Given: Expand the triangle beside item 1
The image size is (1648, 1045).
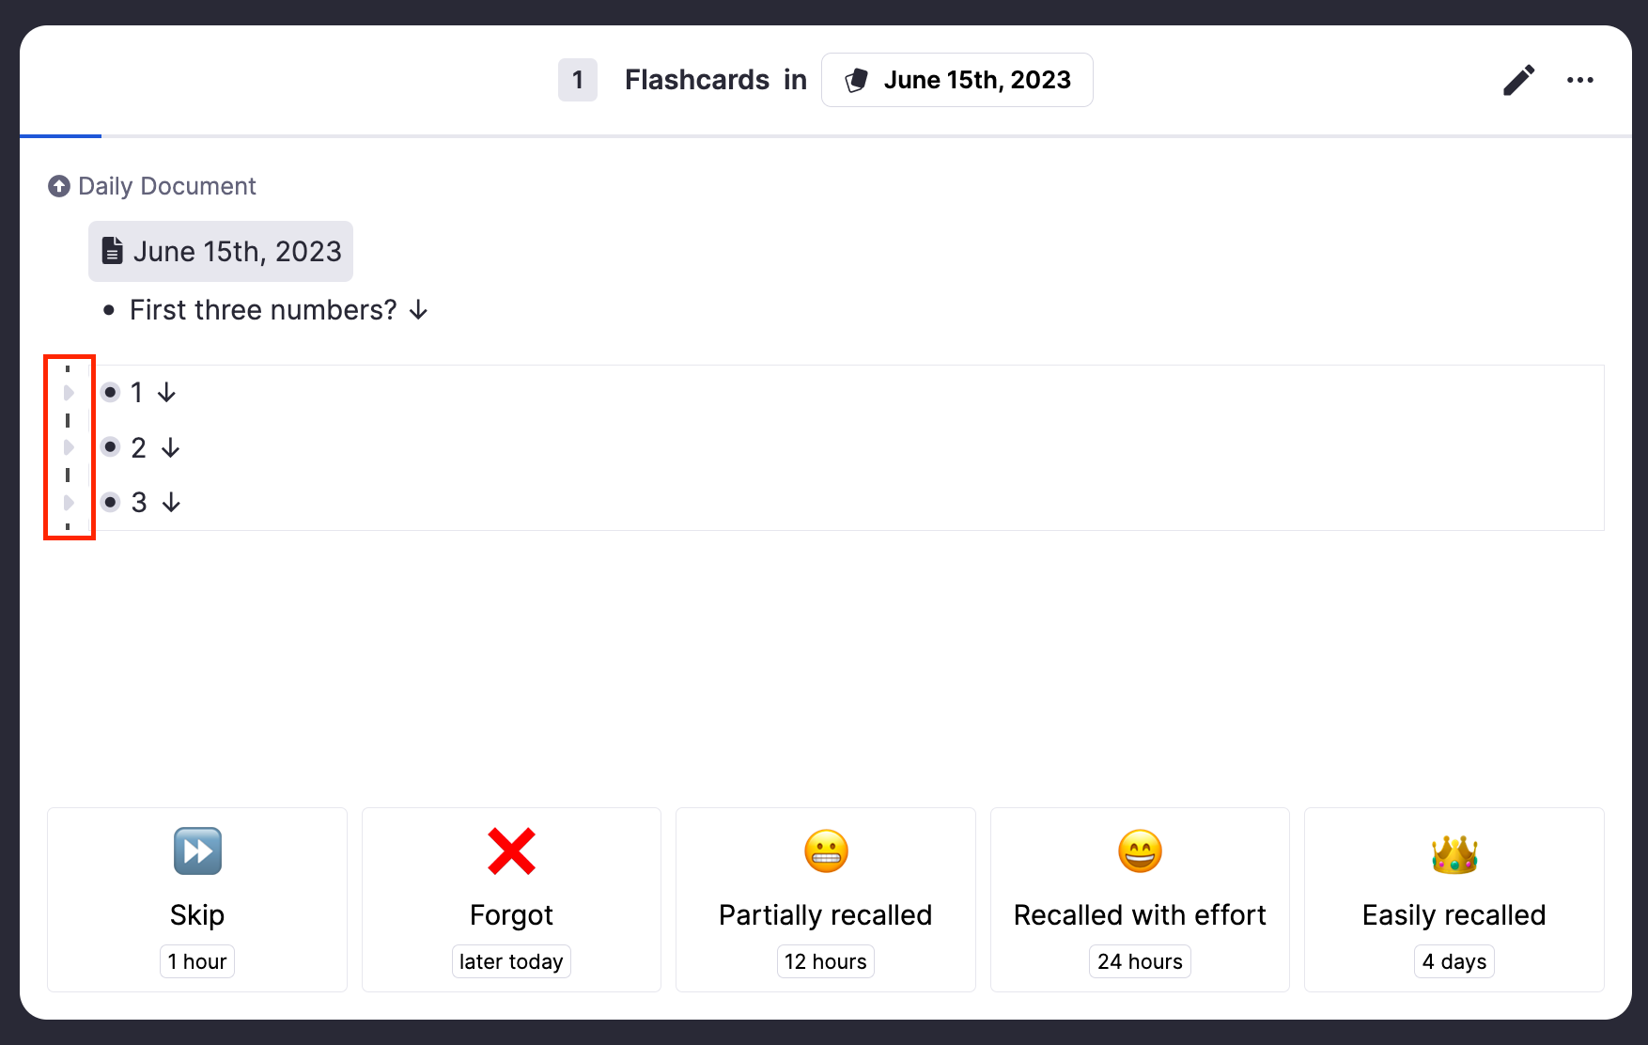Looking at the screenshot, I should click(69, 392).
